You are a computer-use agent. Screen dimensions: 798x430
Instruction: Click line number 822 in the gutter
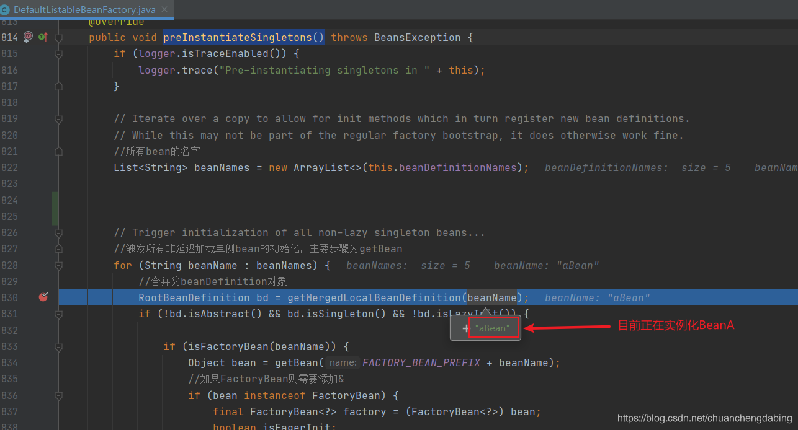point(9,167)
